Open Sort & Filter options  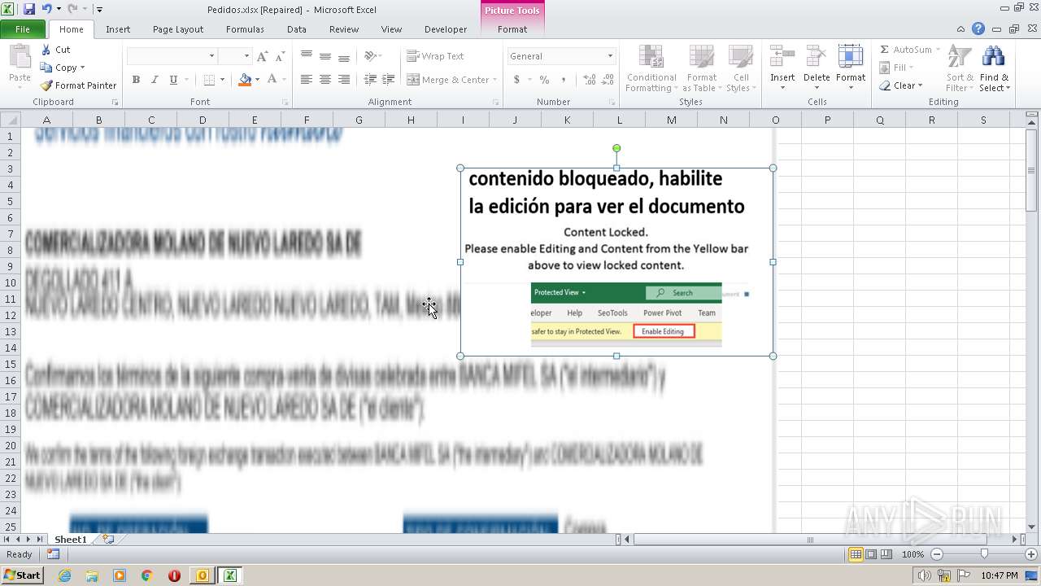pos(960,68)
